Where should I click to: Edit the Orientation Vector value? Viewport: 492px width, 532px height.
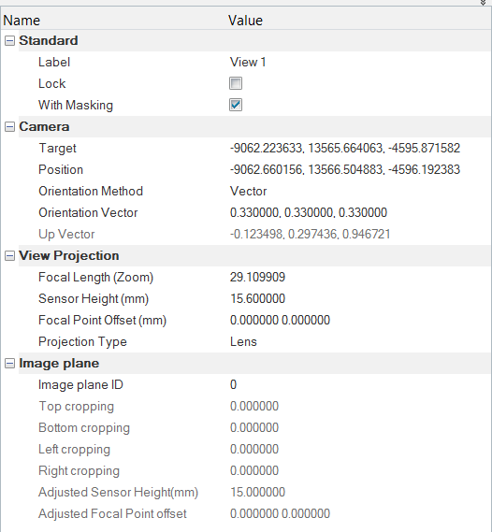[x=359, y=213]
